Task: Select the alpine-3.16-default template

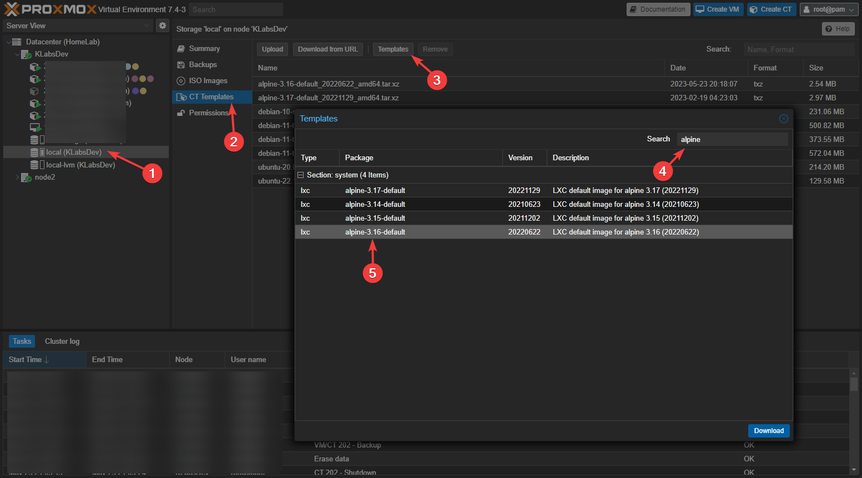Action: pyautogui.click(x=543, y=232)
